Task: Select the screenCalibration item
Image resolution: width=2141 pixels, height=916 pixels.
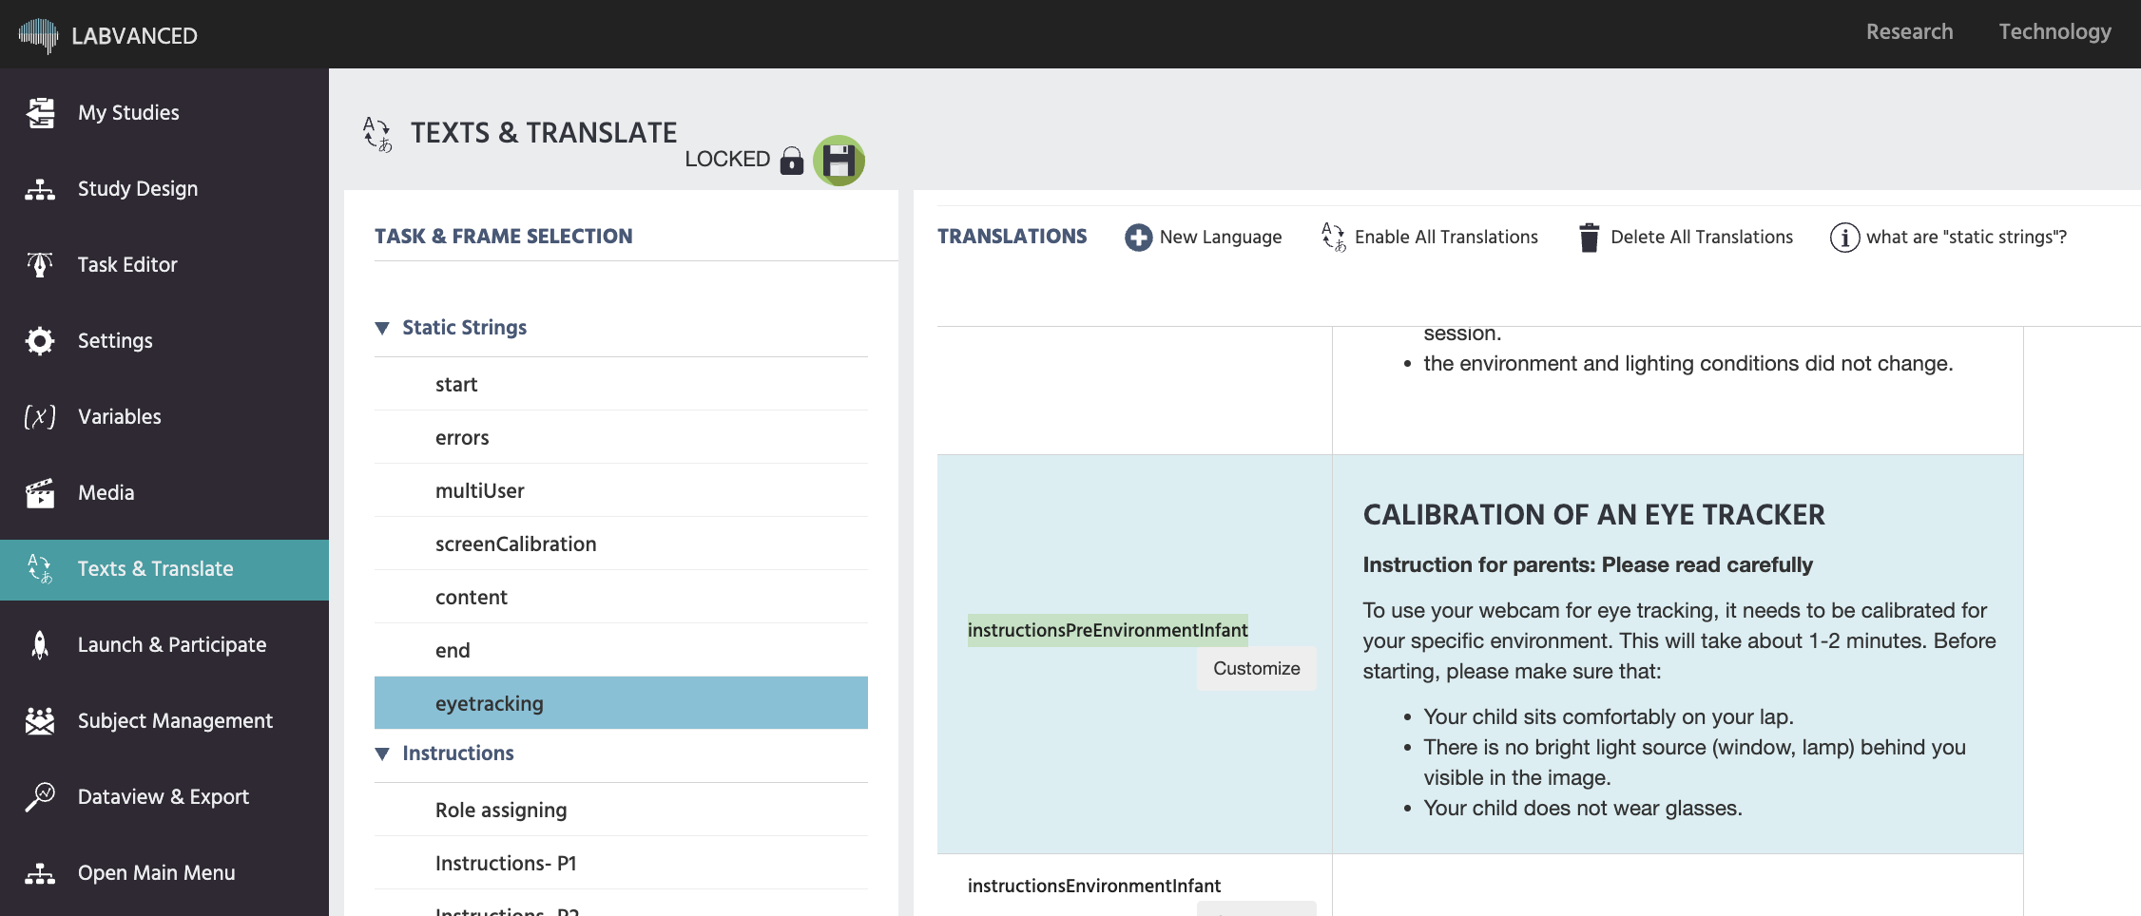Action: [515, 544]
